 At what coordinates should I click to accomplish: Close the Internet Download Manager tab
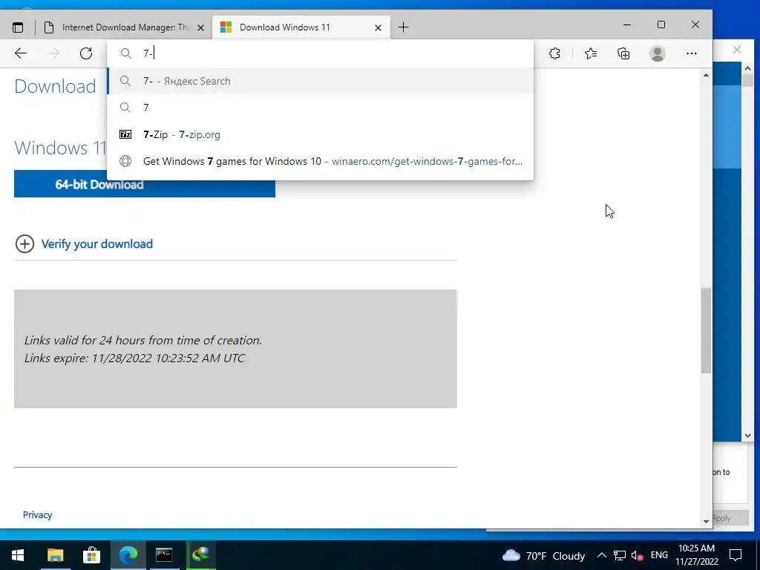tap(201, 28)
